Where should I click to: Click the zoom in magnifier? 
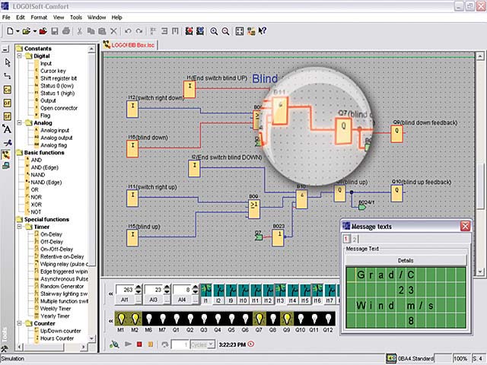click(x=214, y=31)
